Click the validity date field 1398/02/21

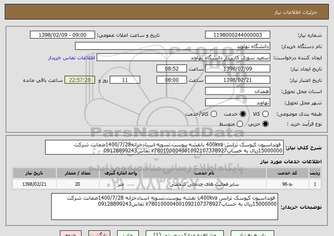238,80
